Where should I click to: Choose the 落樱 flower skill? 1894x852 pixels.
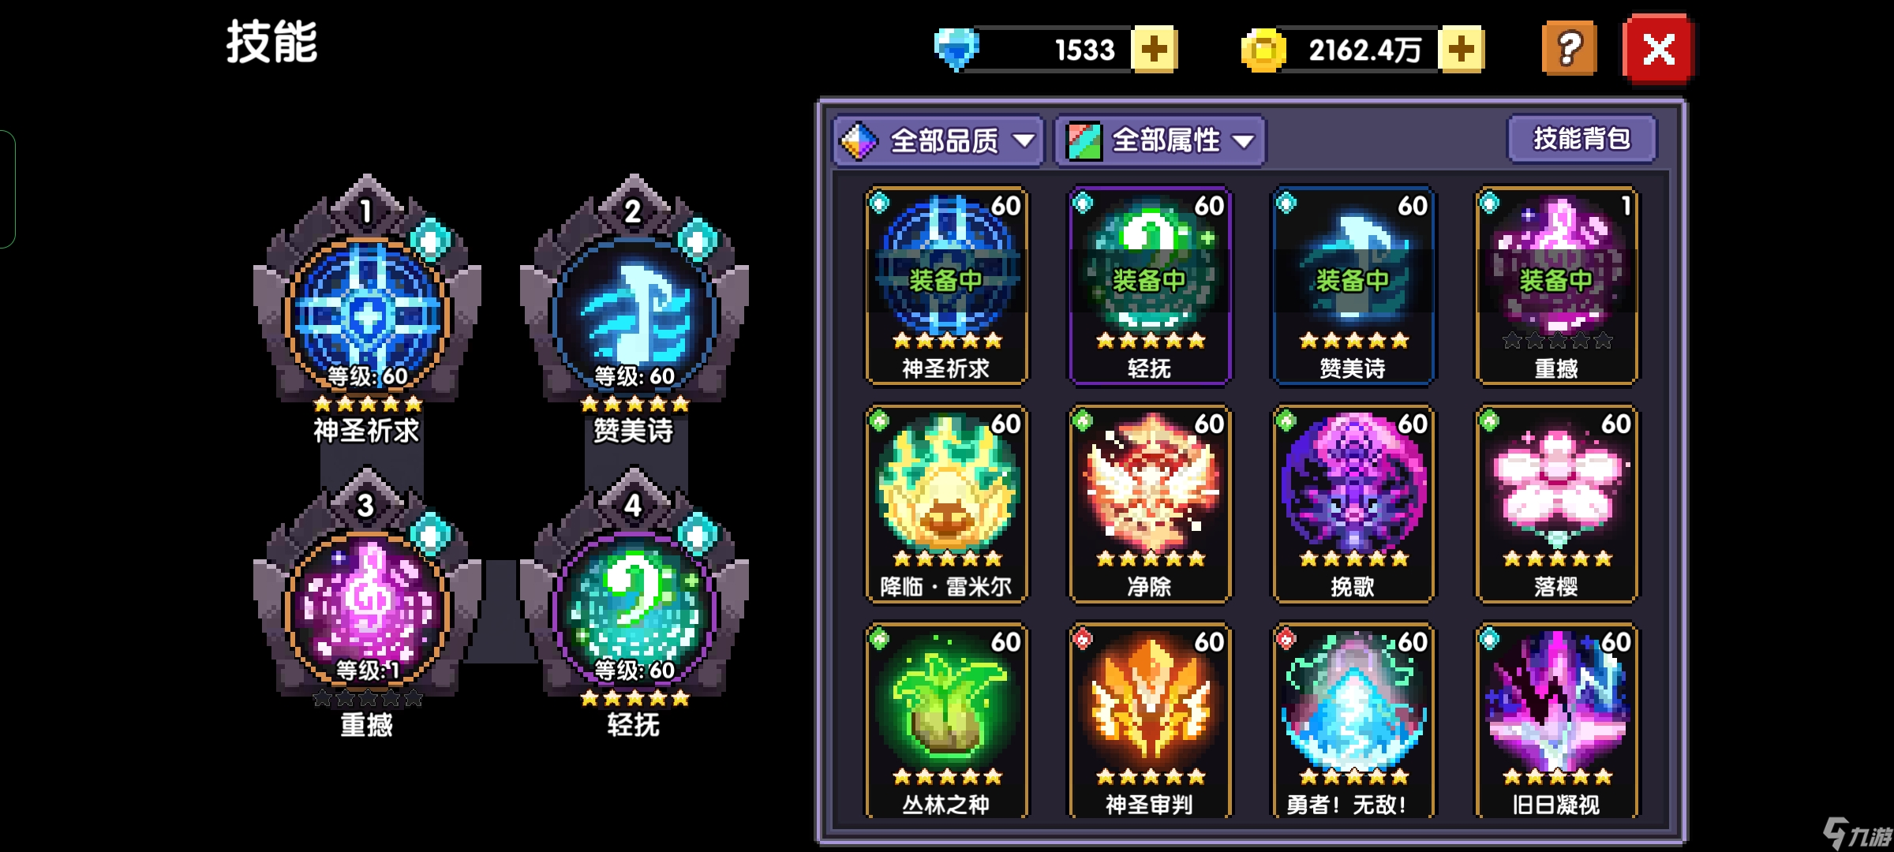(x=1557, y=504)
